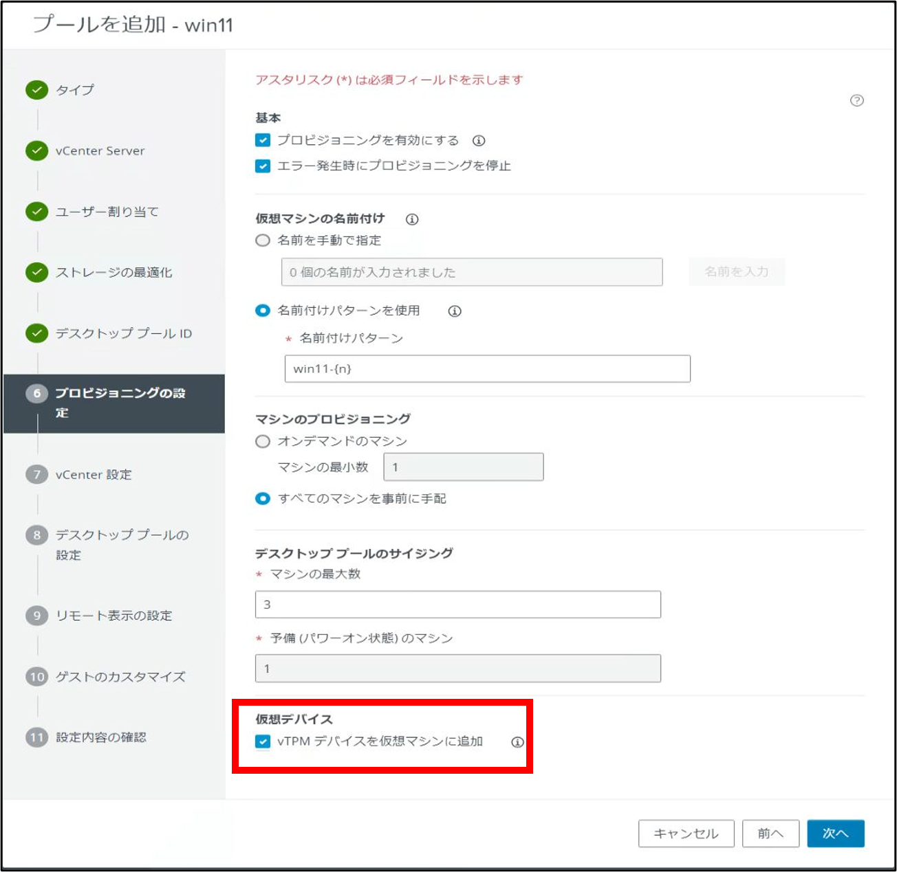
Task: Click the 仮想デバイス section heading
Action: pyautogui.click(x=294, y=719)
